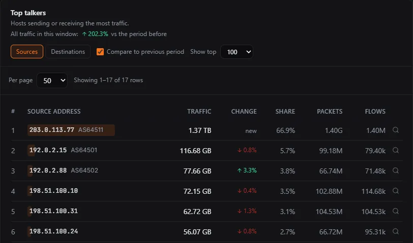This screenshot has height=243, width=413.
Task: Click the search icon on 192.0.2.88 row
Action: (x=395, y=170)
